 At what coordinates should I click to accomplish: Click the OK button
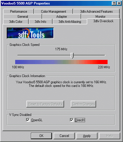[x=41, y=136]
